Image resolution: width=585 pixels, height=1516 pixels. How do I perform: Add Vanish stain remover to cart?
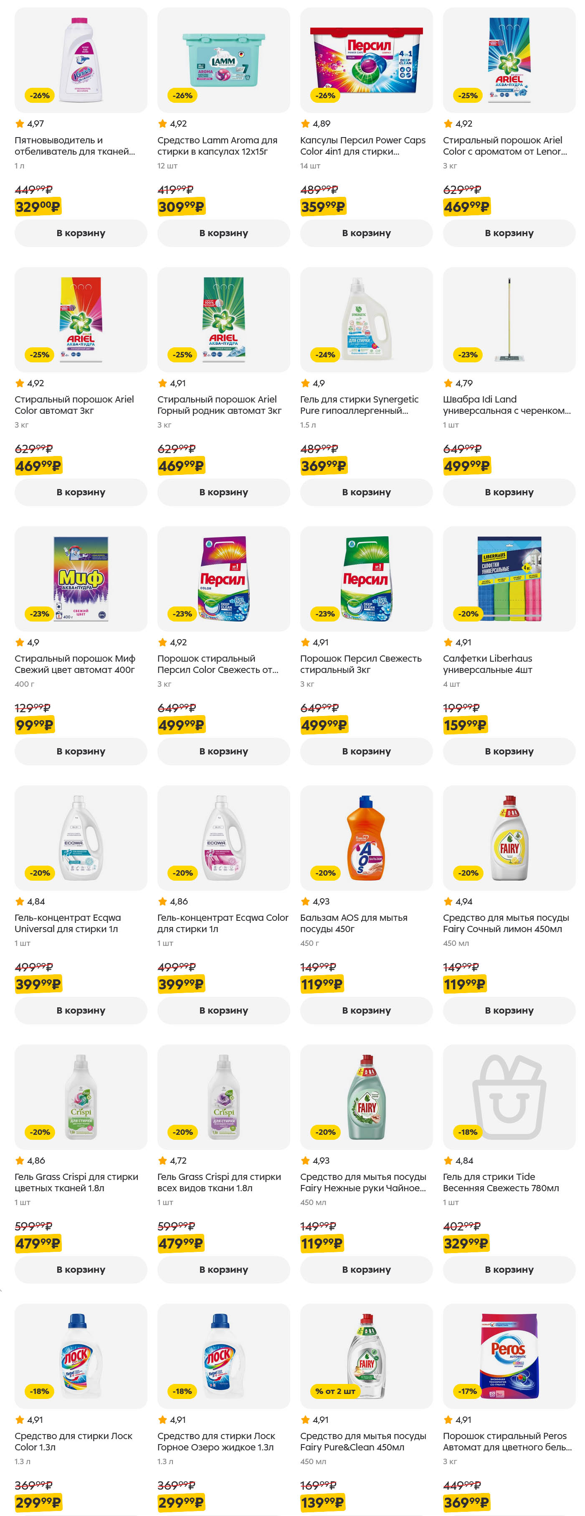tap(81, 233)
